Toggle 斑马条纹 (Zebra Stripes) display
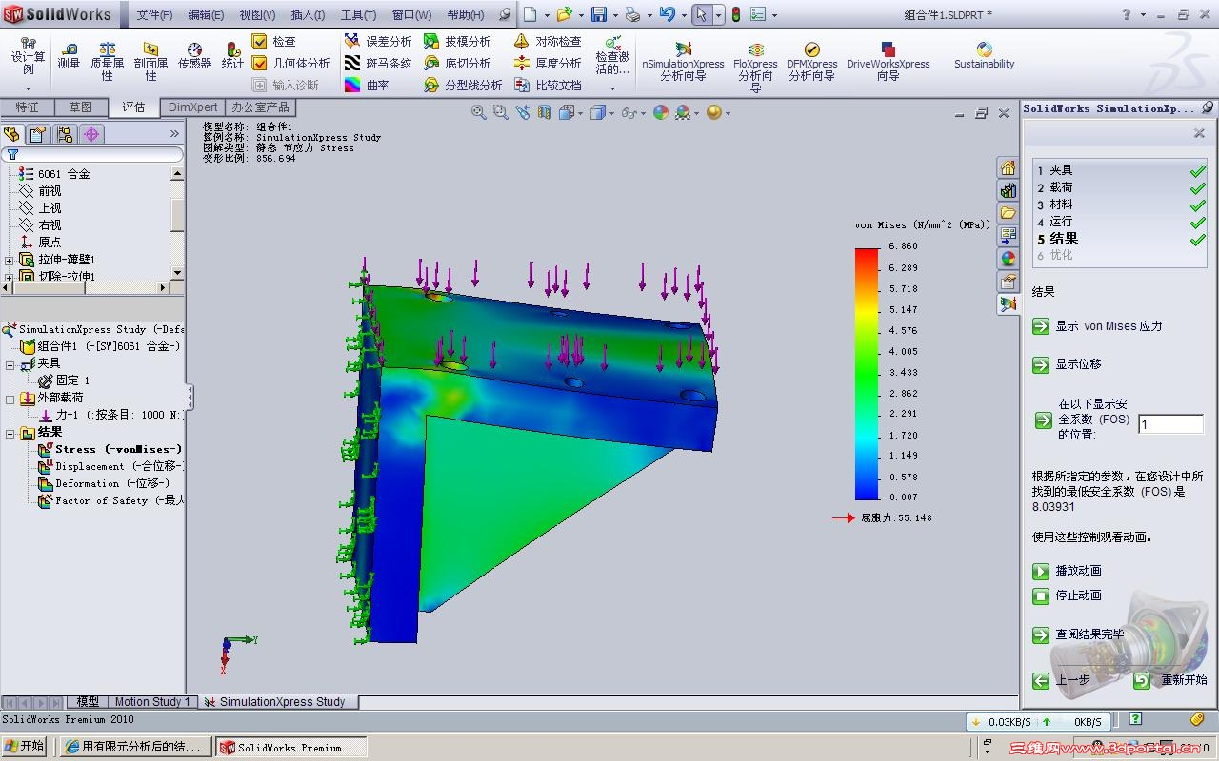1219x761 pixels. pos(378,64)
